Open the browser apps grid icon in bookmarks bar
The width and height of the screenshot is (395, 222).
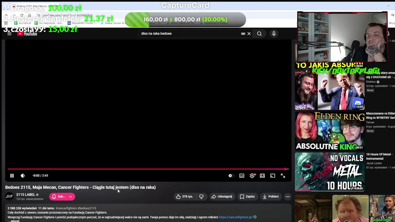(6, 23)
